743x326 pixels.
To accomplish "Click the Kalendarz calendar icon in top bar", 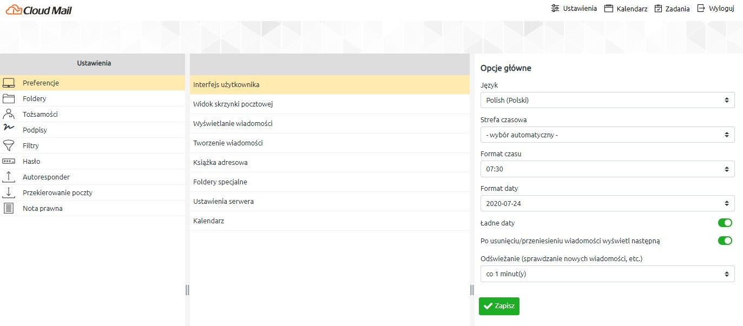I will coord(609,8).
